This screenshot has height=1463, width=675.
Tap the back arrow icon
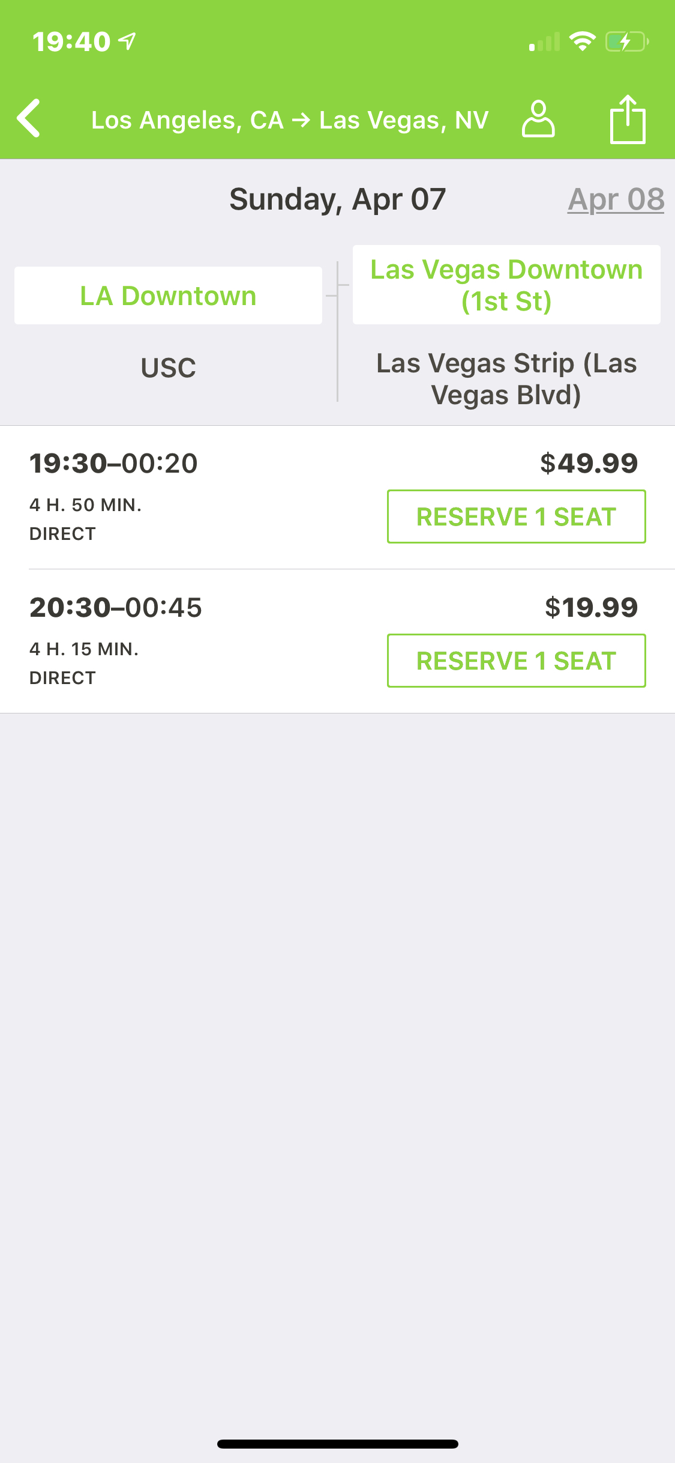point(29,118)
